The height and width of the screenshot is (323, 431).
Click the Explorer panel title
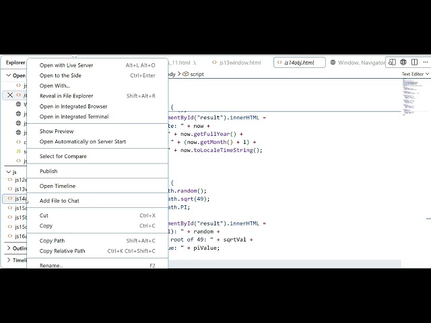pos(15,63)
